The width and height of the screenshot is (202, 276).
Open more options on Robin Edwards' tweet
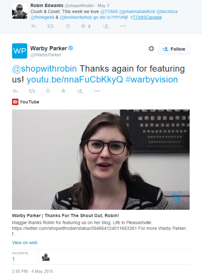click(x=123, y=26)
